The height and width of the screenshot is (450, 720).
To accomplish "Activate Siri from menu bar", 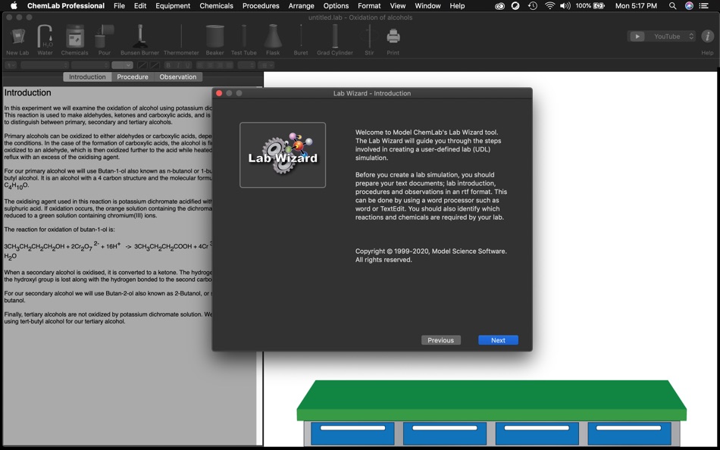I will tap(689, 6).
